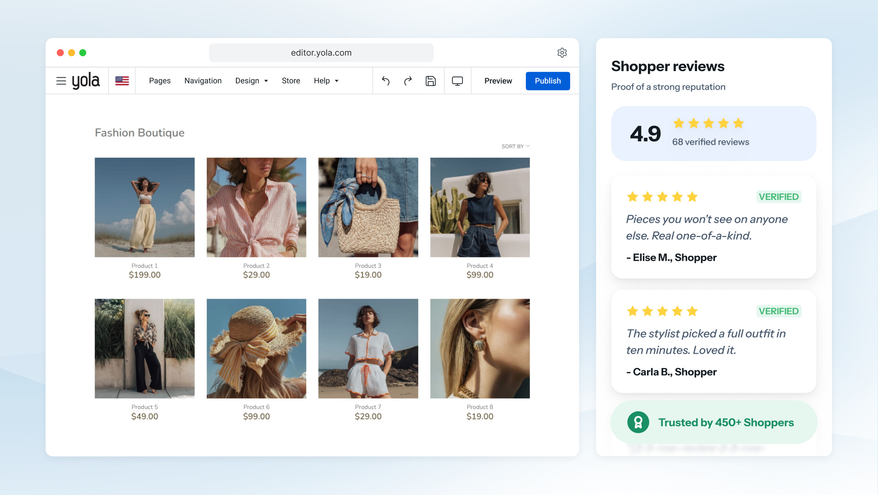Click the Trusted by 450+ Shoppers banner
This screenshot has width=878, height=495.
coord(714,422)
